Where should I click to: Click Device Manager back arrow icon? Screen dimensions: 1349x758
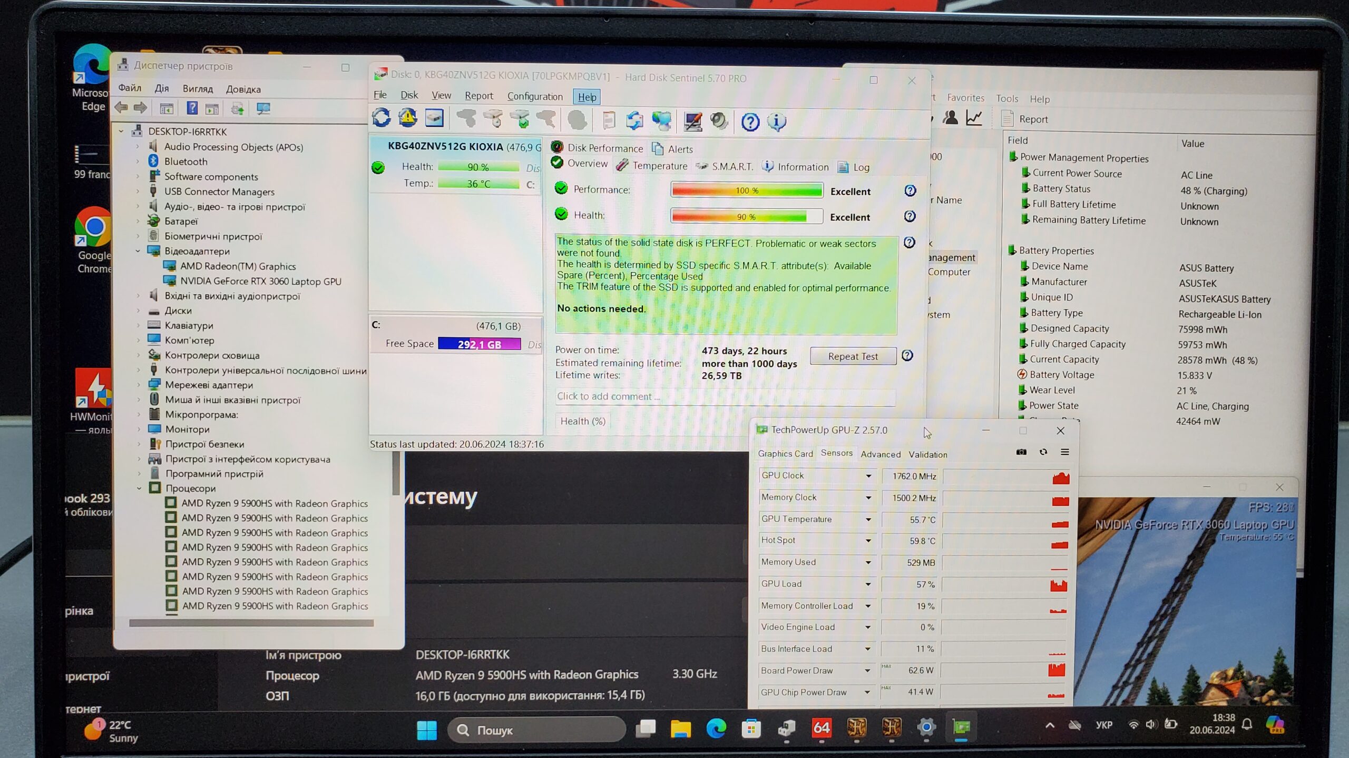click(x=122, y=108)
